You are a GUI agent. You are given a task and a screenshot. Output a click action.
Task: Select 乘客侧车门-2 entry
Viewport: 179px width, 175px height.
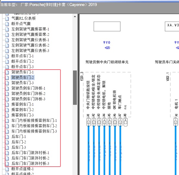23,110
